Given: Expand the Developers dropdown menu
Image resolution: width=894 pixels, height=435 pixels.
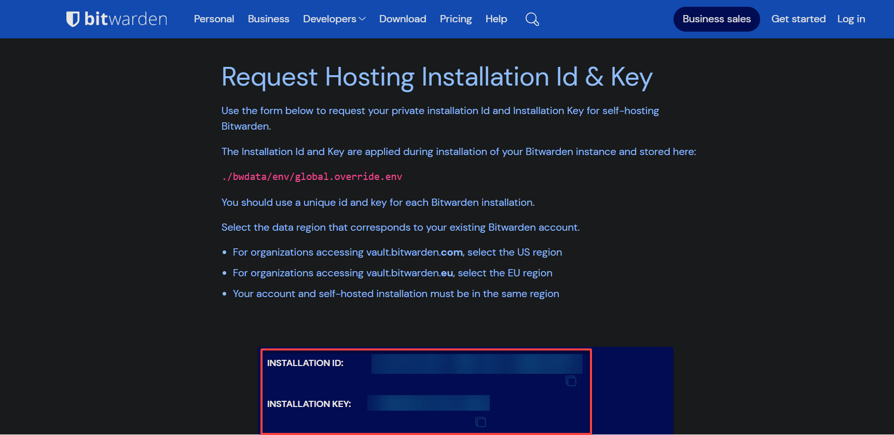Looking at the screenshot, I should tap(334, 19).
